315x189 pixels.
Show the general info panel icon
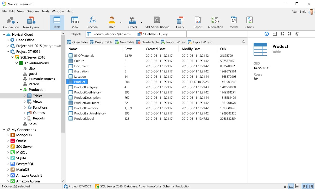click(x=267, y=34)
